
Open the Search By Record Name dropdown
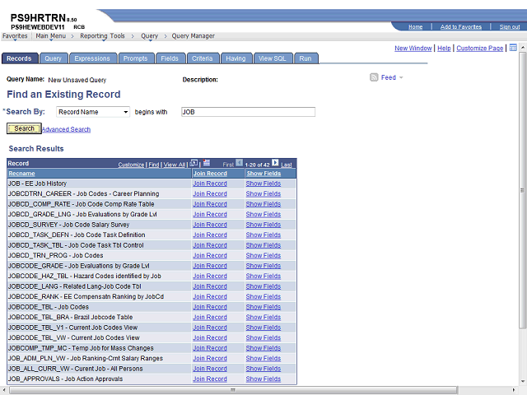point(93,112)
